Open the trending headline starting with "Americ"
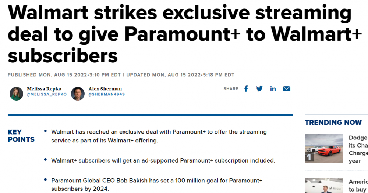This screenshot has width=368, height=193. coord(358,186)
